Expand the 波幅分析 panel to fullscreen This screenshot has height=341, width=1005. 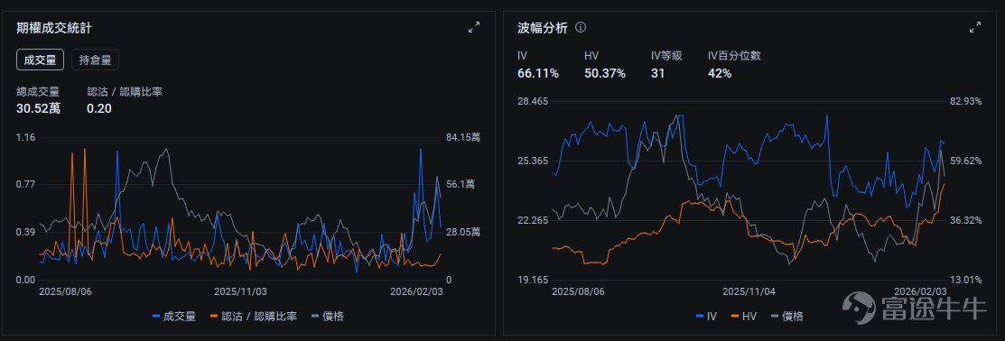coord(975,27)
